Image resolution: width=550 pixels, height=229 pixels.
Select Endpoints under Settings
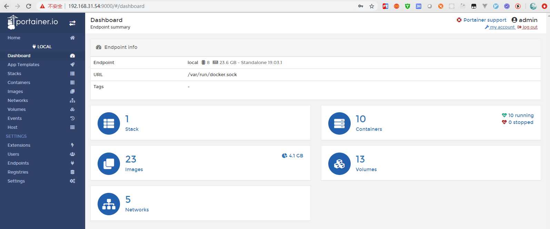tap(42, 163)
